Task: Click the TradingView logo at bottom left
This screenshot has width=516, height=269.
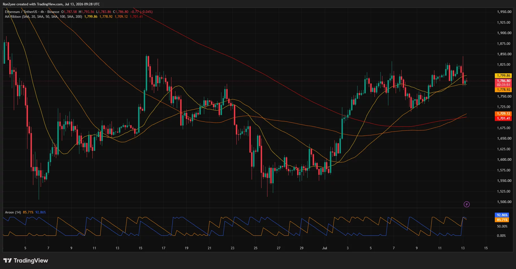Action: click(x=26, y=261)
